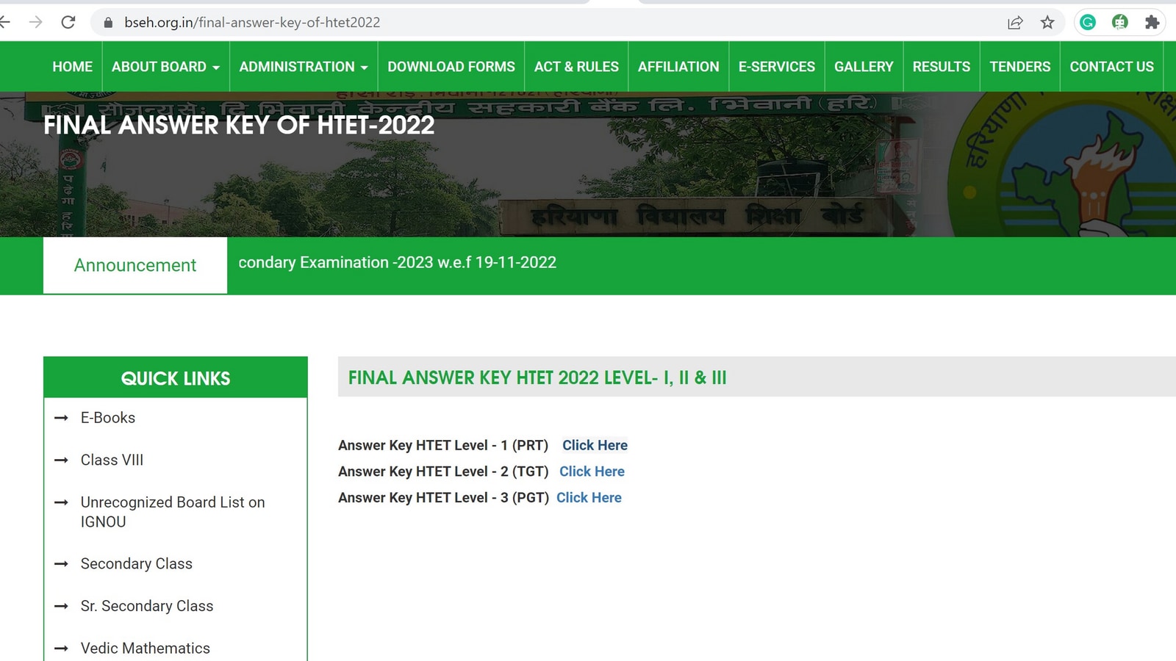Expand the About Board dropdown menu

[x=165, y=67]
